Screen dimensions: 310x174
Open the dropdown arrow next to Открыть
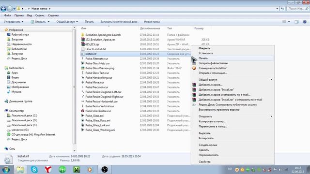click(x=48, y=22)
